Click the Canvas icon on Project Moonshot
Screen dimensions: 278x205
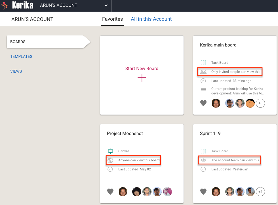tap(110, 151)
